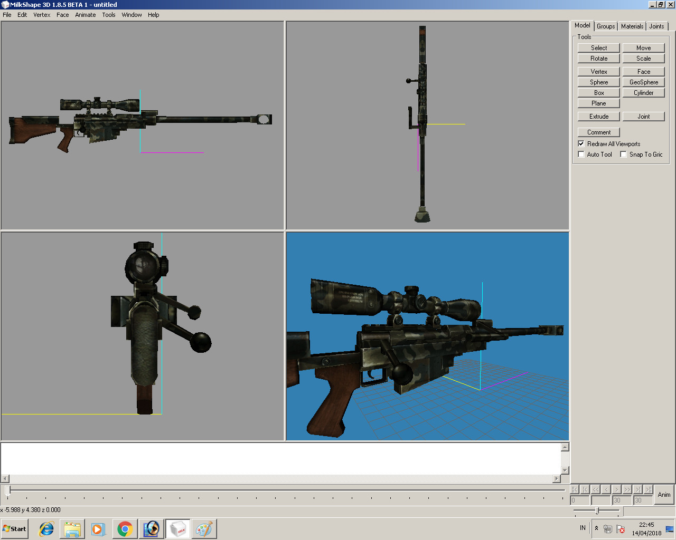Select the Joint creation tool
The image size is (676, 540).
coord(643,116)
